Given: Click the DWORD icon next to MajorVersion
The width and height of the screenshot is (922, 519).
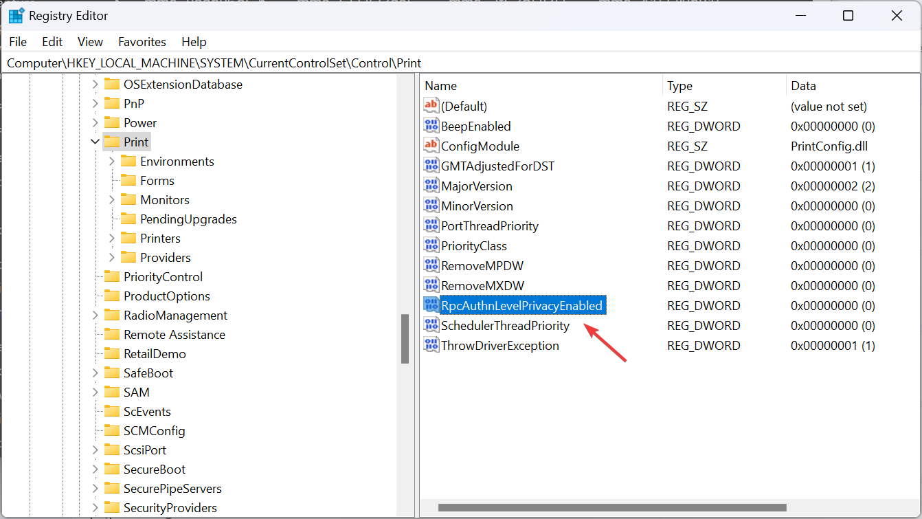Looking at the screenshot, I should 431,186.
